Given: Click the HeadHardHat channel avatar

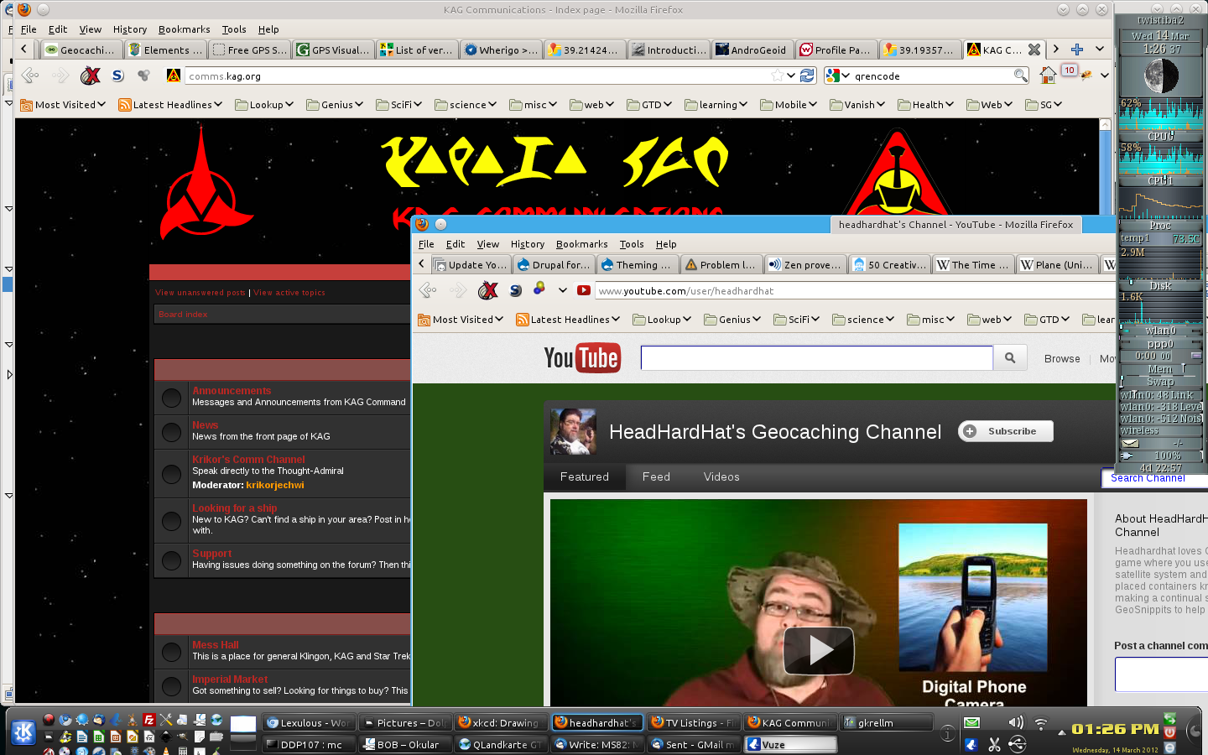Looking at the screenshot, I should [573, 431].
